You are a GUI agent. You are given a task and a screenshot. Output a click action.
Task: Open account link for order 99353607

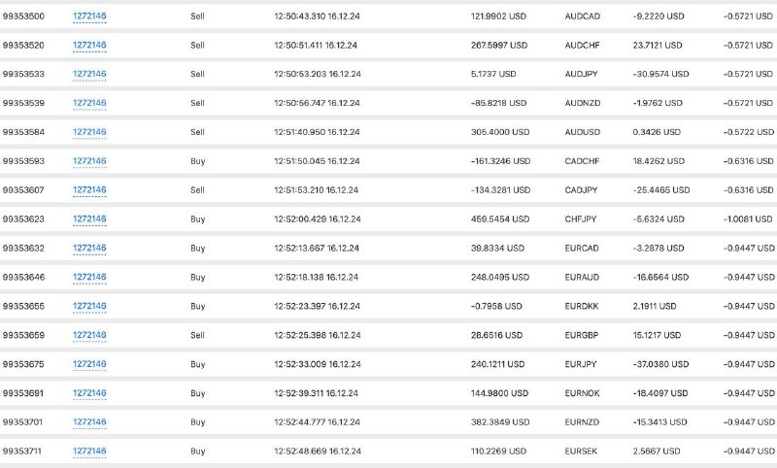click(89, 189)
